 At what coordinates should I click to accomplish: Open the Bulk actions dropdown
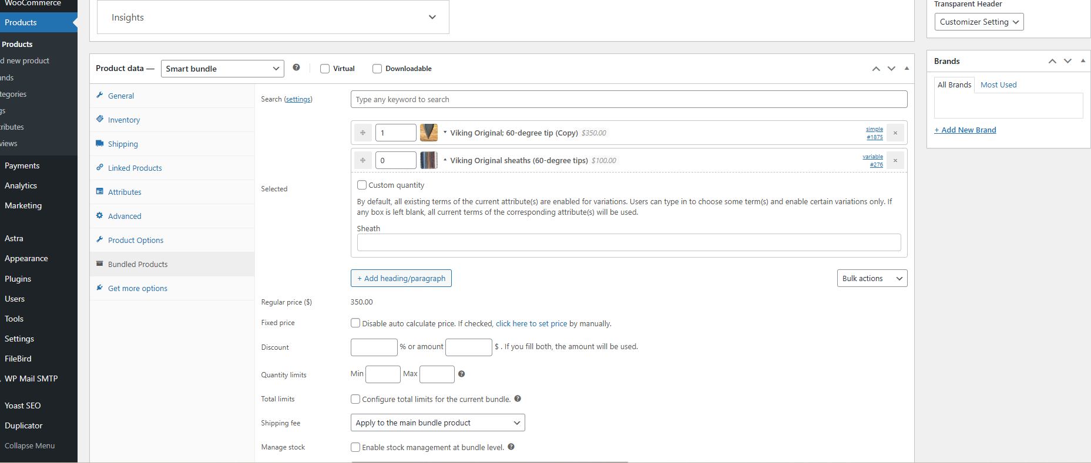pos(871,278)
